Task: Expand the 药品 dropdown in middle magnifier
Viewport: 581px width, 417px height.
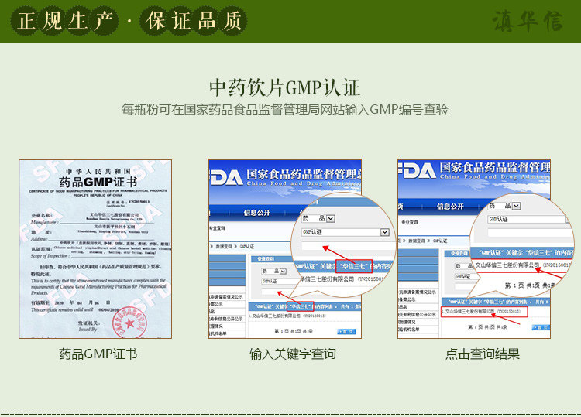Action: tap(331, 219)
